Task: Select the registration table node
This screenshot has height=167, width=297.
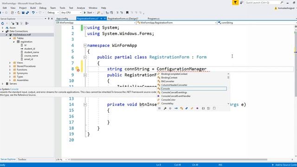Action: pyautogui.click(x=26, y=42)
